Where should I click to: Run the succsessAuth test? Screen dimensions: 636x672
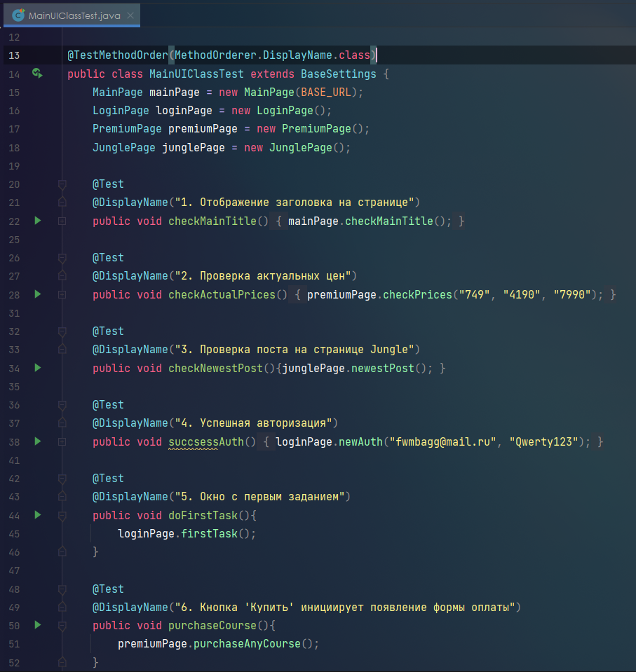(37, 441)
